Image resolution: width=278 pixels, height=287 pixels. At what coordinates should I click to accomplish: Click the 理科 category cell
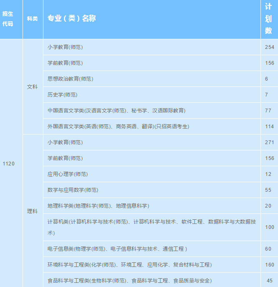pos(32,211)
